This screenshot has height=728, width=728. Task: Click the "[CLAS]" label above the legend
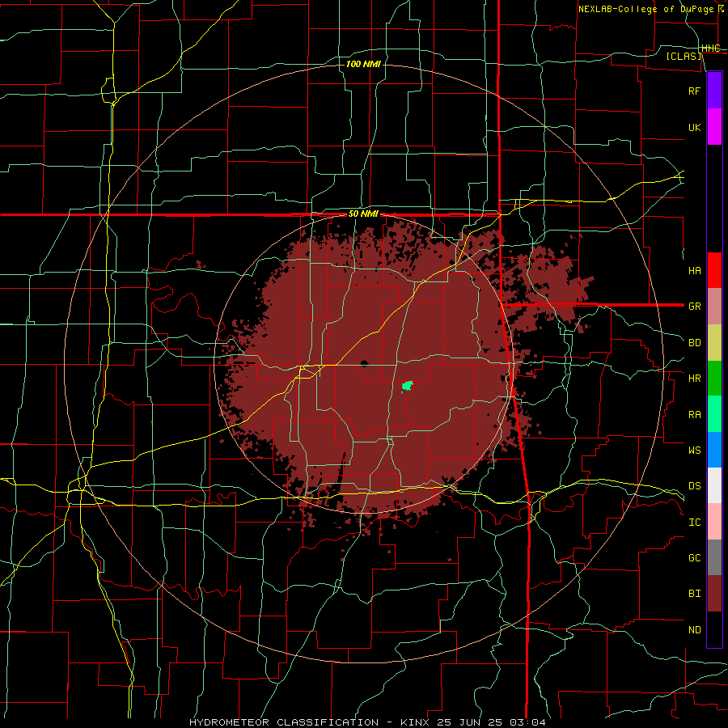pyautogui.click(x=684, y=56)
